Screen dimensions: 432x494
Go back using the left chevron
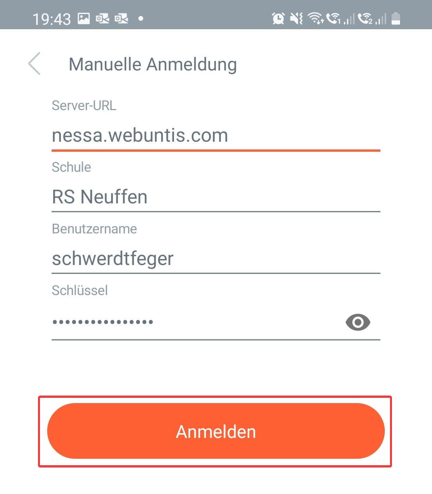tap(35, 64)
